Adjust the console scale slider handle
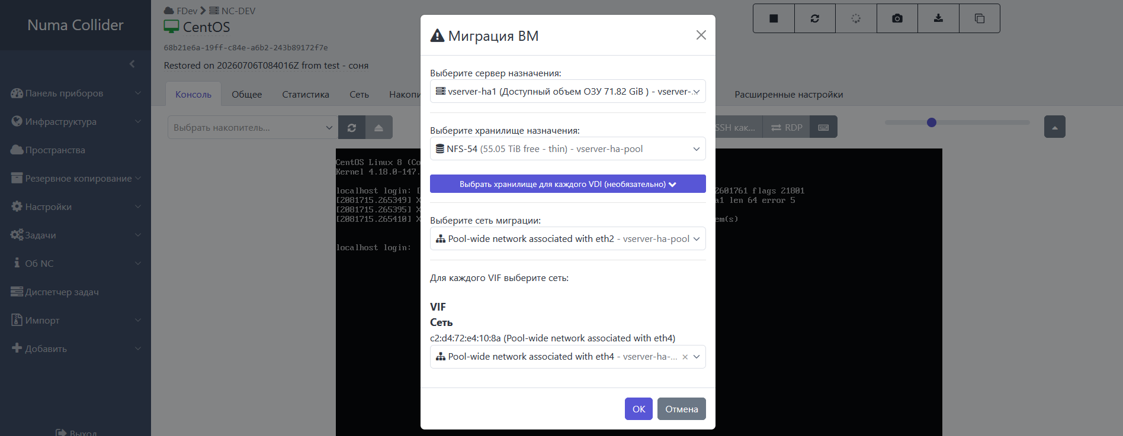Image resolution: width=1123 pixels, height=436 pixels. [932, 122]
